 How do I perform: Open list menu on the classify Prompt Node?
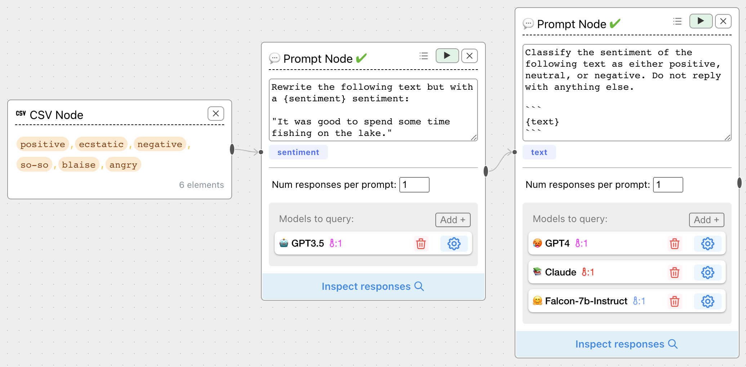tap(678, 21)
